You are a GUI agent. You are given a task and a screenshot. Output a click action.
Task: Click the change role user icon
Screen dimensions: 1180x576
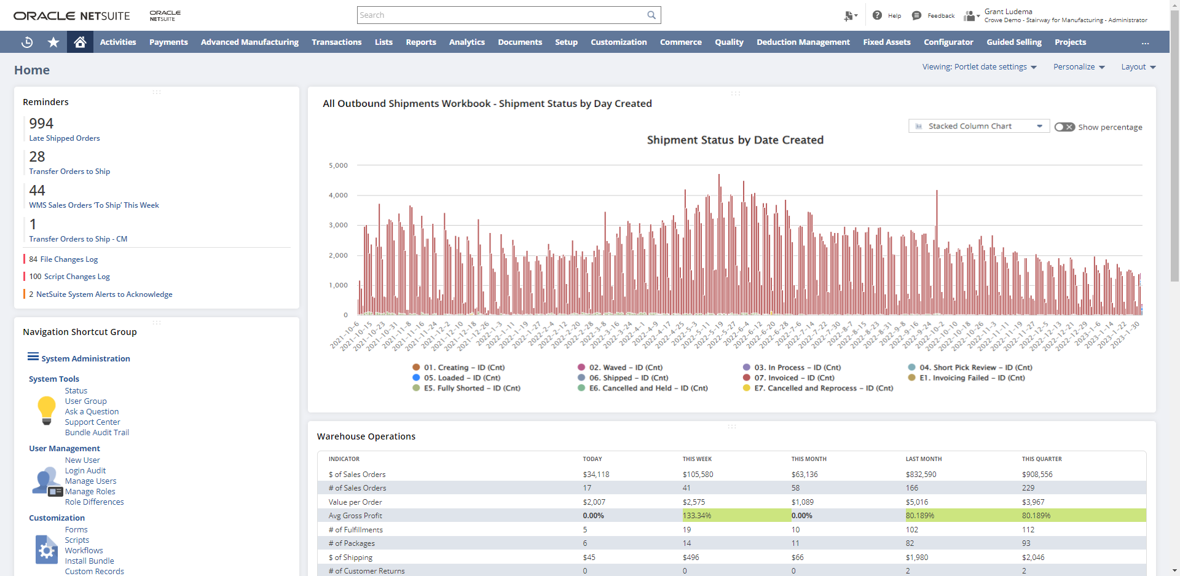[970, 16]
